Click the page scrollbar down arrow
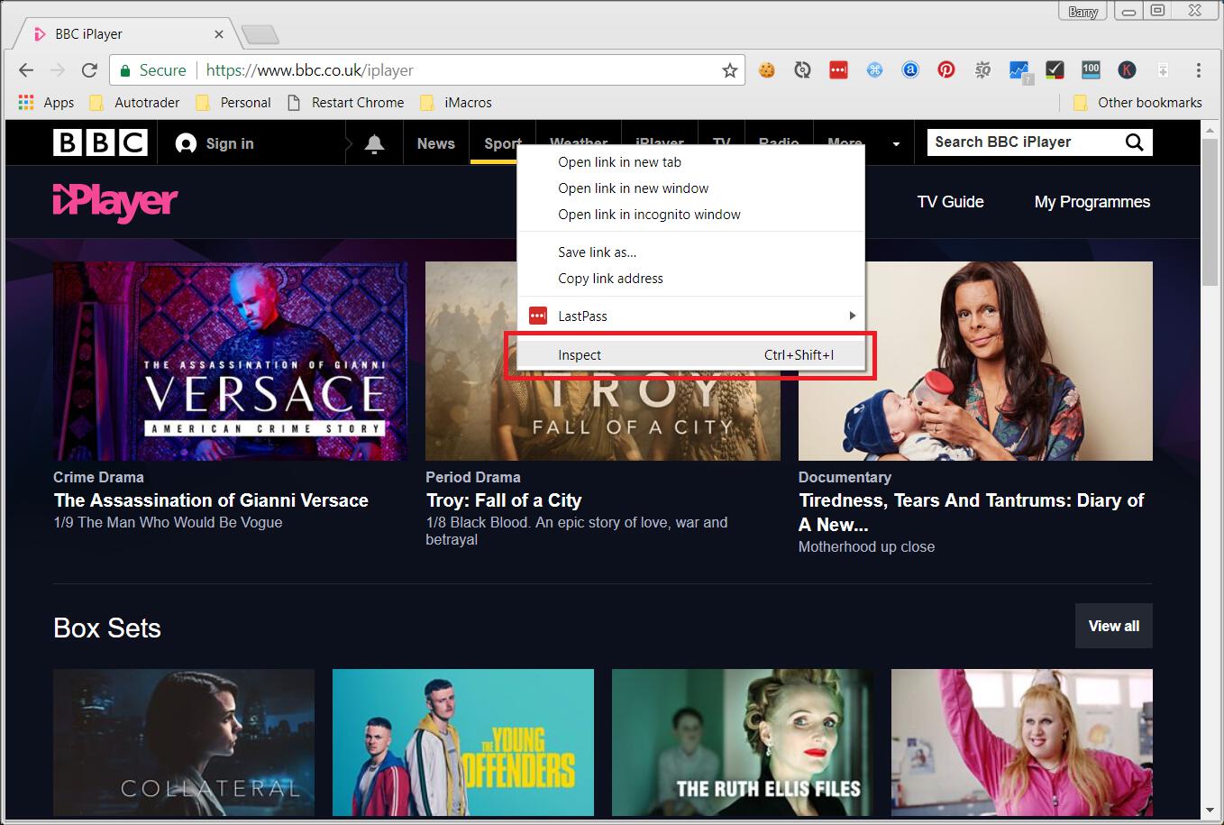 tap(1210, 811)
